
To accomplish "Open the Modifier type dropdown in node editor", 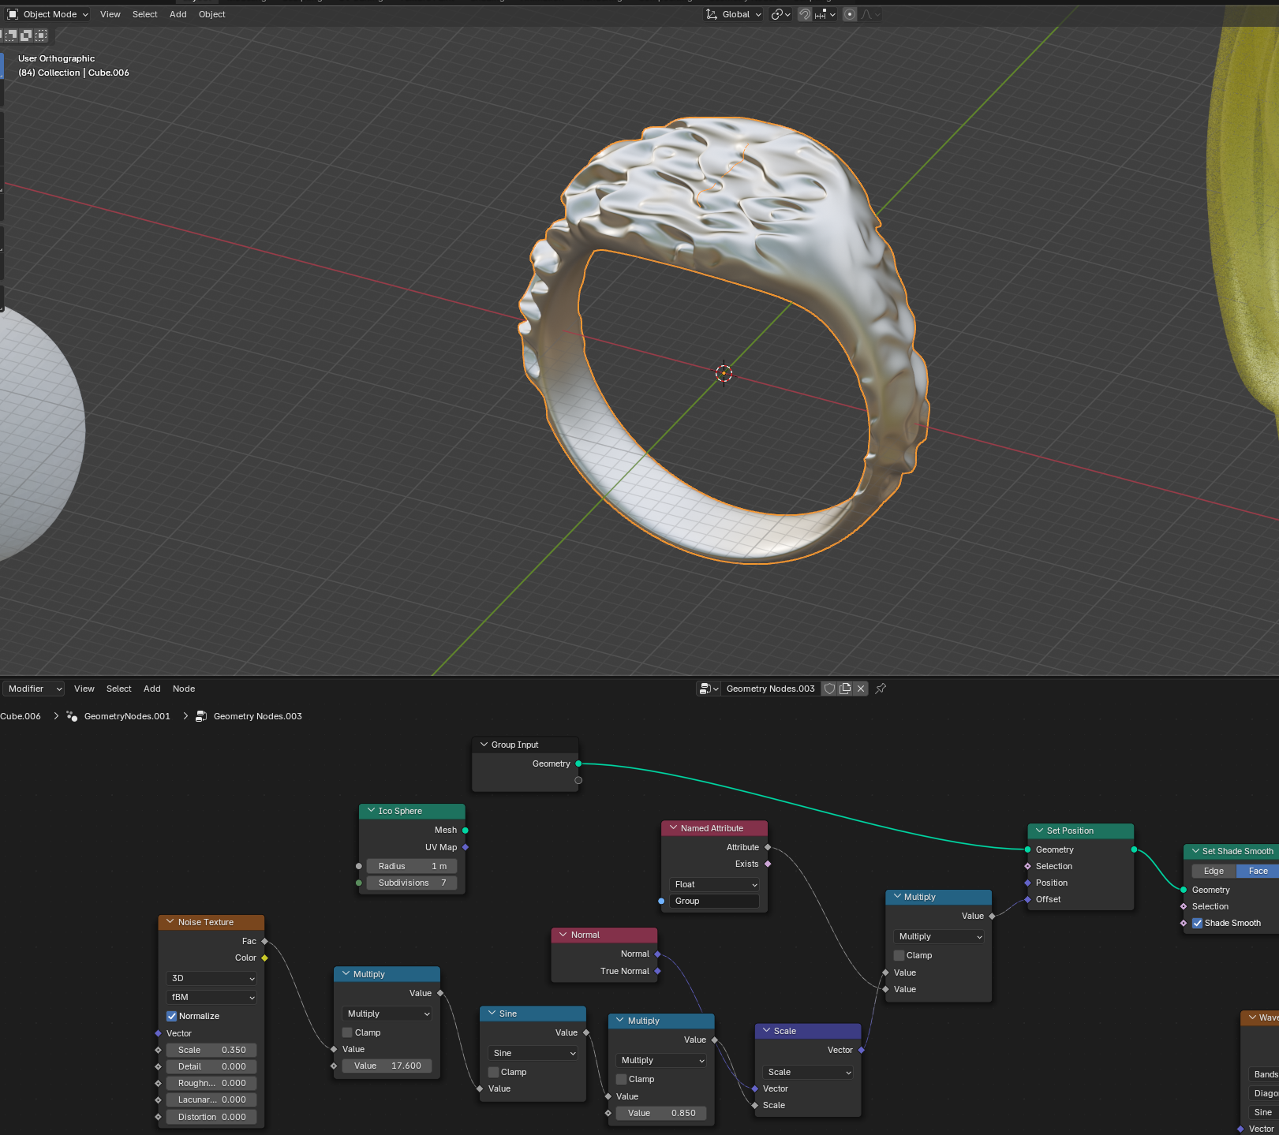I will point(33,689).
